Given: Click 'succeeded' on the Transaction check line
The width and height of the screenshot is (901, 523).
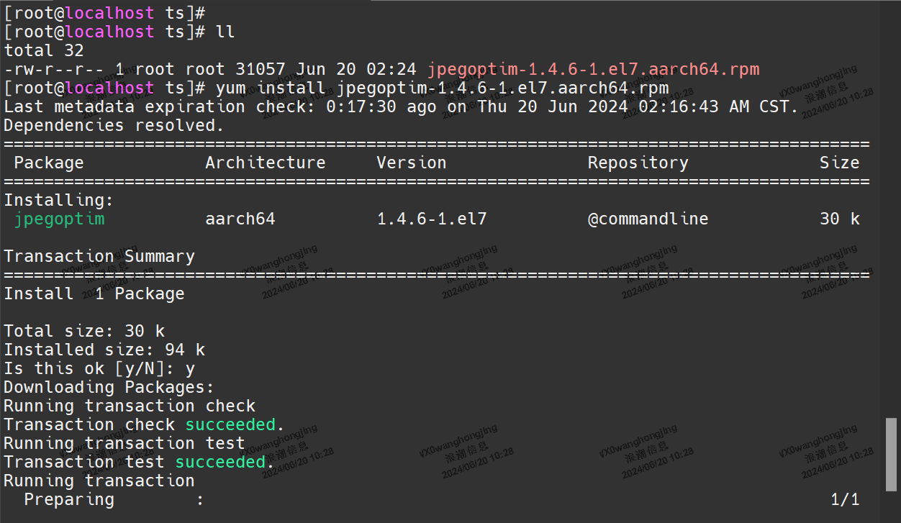Looking at the screenshot, I should 230,425.
